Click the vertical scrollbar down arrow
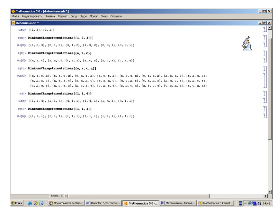The height and width of the screenshot is (207, 277). tap(270, 192)
